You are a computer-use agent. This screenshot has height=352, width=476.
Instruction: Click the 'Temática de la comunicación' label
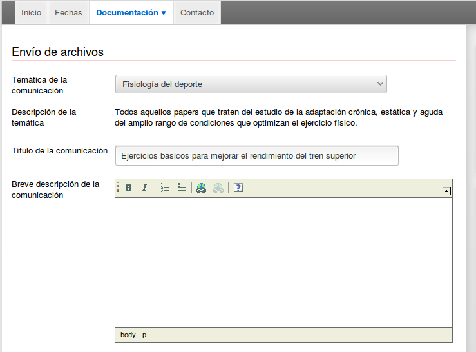[x=39, y=85]
